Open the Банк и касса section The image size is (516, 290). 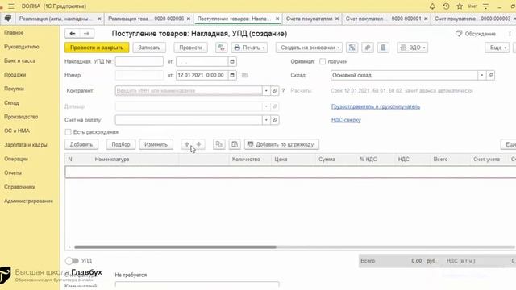coord(19,61)
